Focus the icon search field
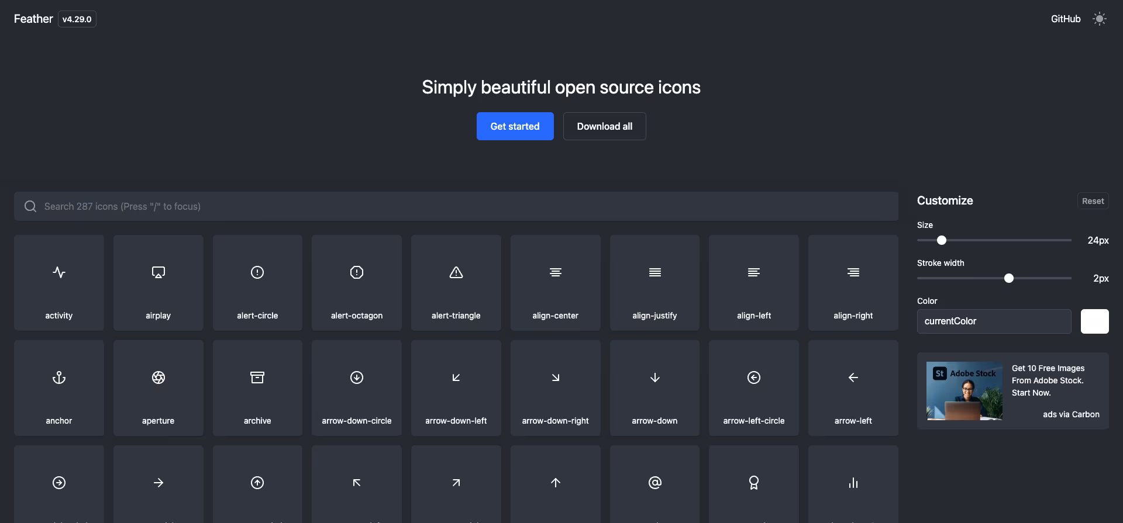 (x=456, y=206)
